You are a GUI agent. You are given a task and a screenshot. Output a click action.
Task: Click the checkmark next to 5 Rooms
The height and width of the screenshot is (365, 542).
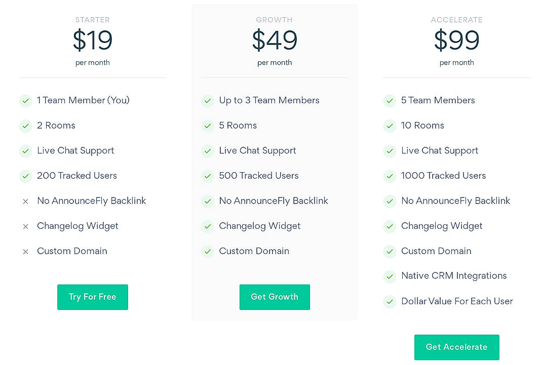point(208,126)
